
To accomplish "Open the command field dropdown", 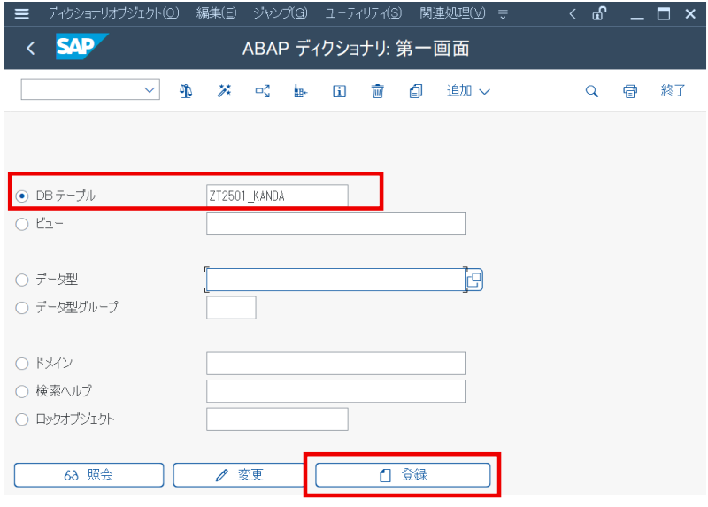I will click(x=150, y=89).
